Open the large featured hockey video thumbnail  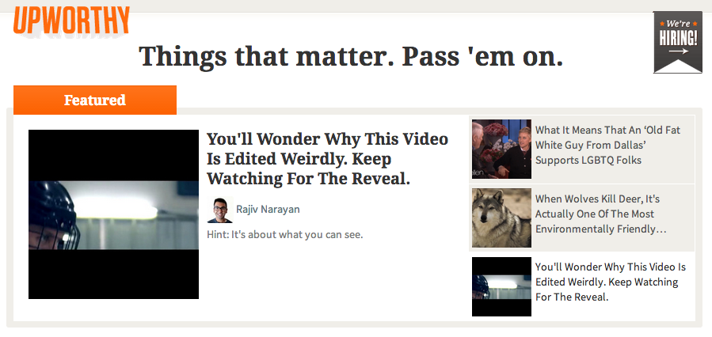coord(113,214)
